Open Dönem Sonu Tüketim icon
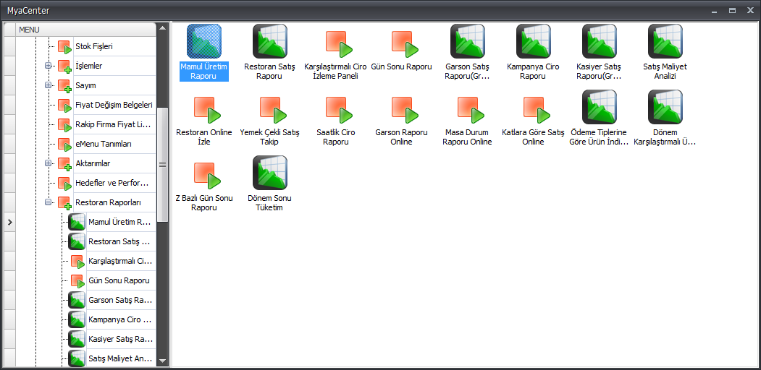Image resolution: width=761 pixels, height=370 pixels. pyautogui.click(x=270, y=173)
